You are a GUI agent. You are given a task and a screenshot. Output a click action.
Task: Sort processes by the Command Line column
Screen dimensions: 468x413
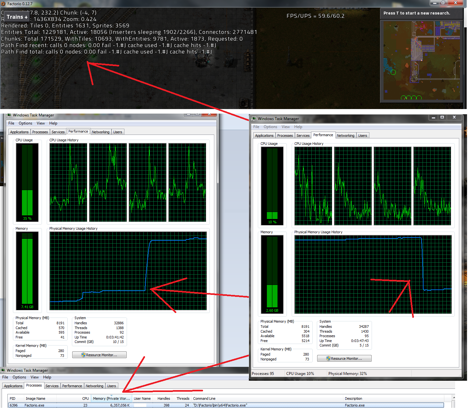click(x=268, y=398)
